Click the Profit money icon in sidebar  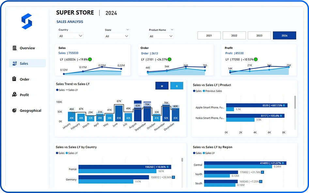pyautogui.click(x=14, y=95)
